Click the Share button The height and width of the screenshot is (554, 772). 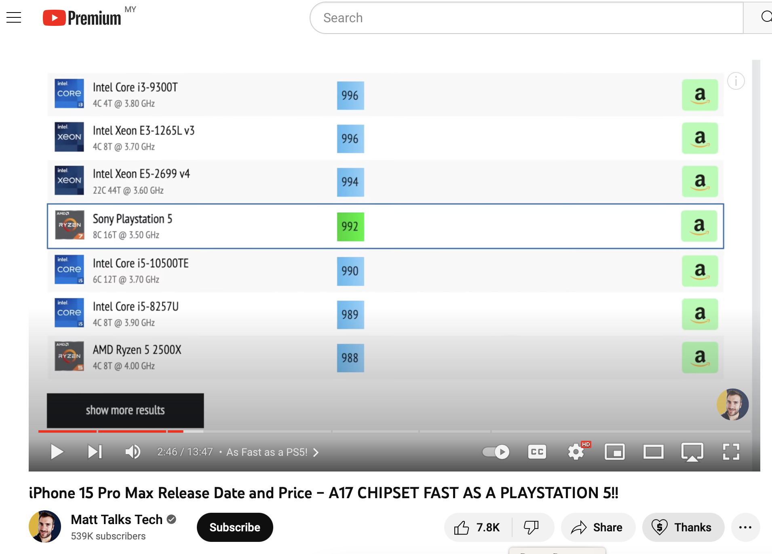pos(597,527)
